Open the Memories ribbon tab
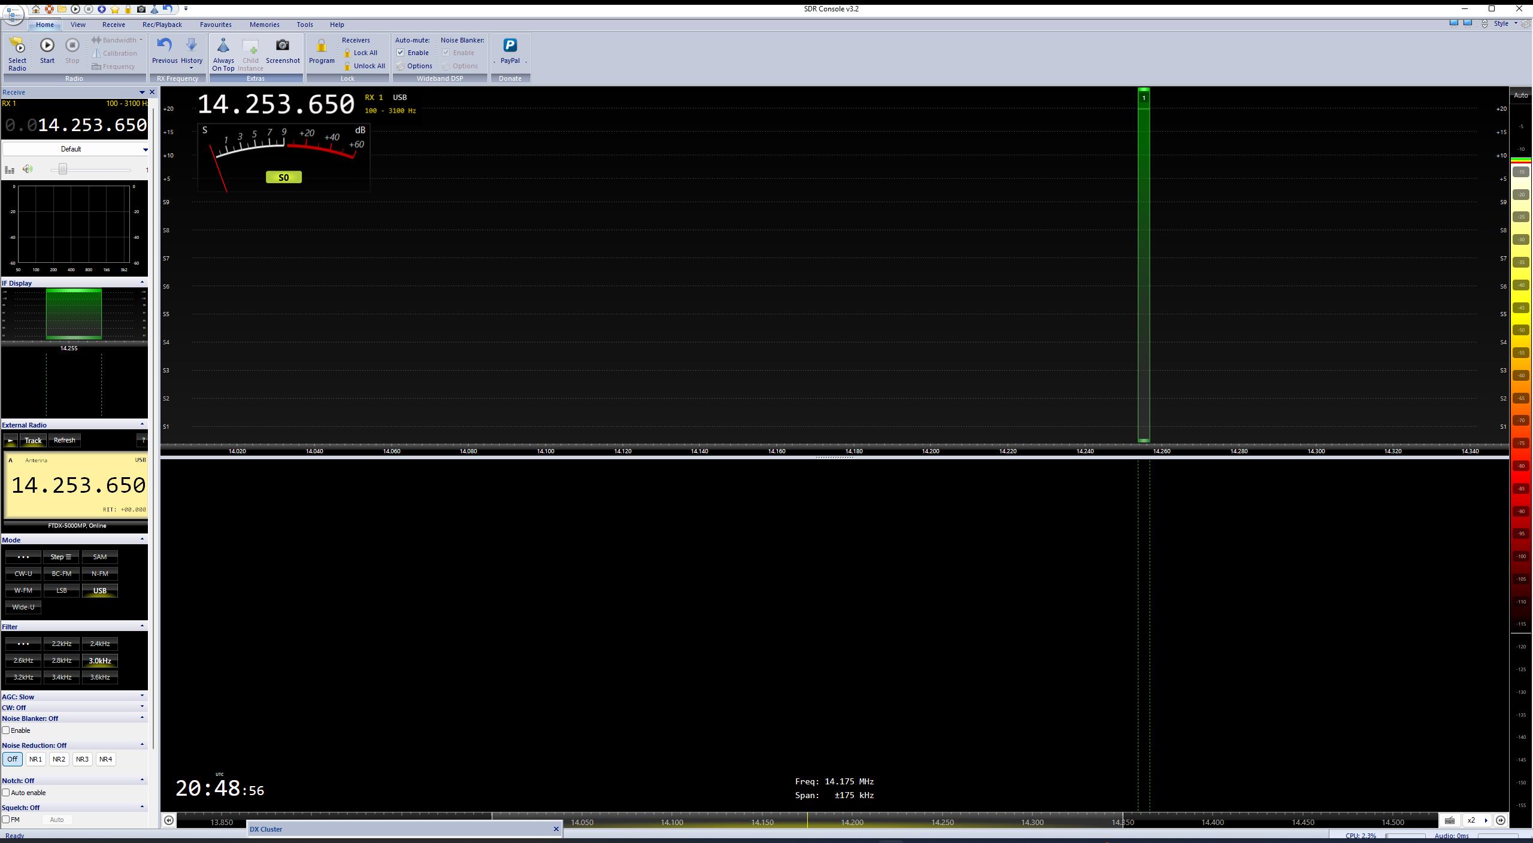 click(264, 25)
